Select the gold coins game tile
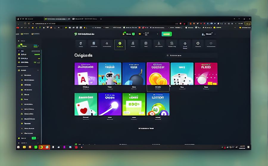The width and height of the screenshot is (268, 166). (x=158, y=74)
